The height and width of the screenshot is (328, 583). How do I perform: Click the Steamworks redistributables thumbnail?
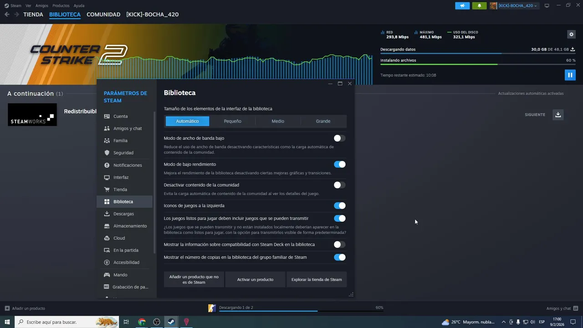pyautogui.click(x=32, y=114)
